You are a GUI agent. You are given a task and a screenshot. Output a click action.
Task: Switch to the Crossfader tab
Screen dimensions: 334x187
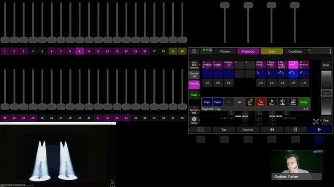(295, 51)
